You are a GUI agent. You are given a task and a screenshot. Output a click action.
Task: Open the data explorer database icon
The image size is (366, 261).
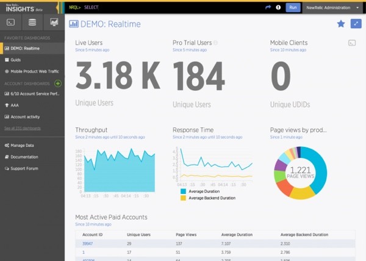(32, 23)
